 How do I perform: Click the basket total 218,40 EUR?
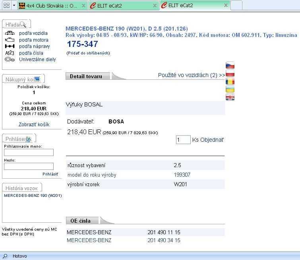coord(34,109)
